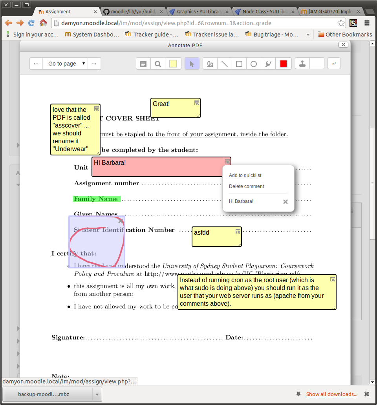Reload the page with refresh icon
Screen dimensions: 377x405
point(31,23)
